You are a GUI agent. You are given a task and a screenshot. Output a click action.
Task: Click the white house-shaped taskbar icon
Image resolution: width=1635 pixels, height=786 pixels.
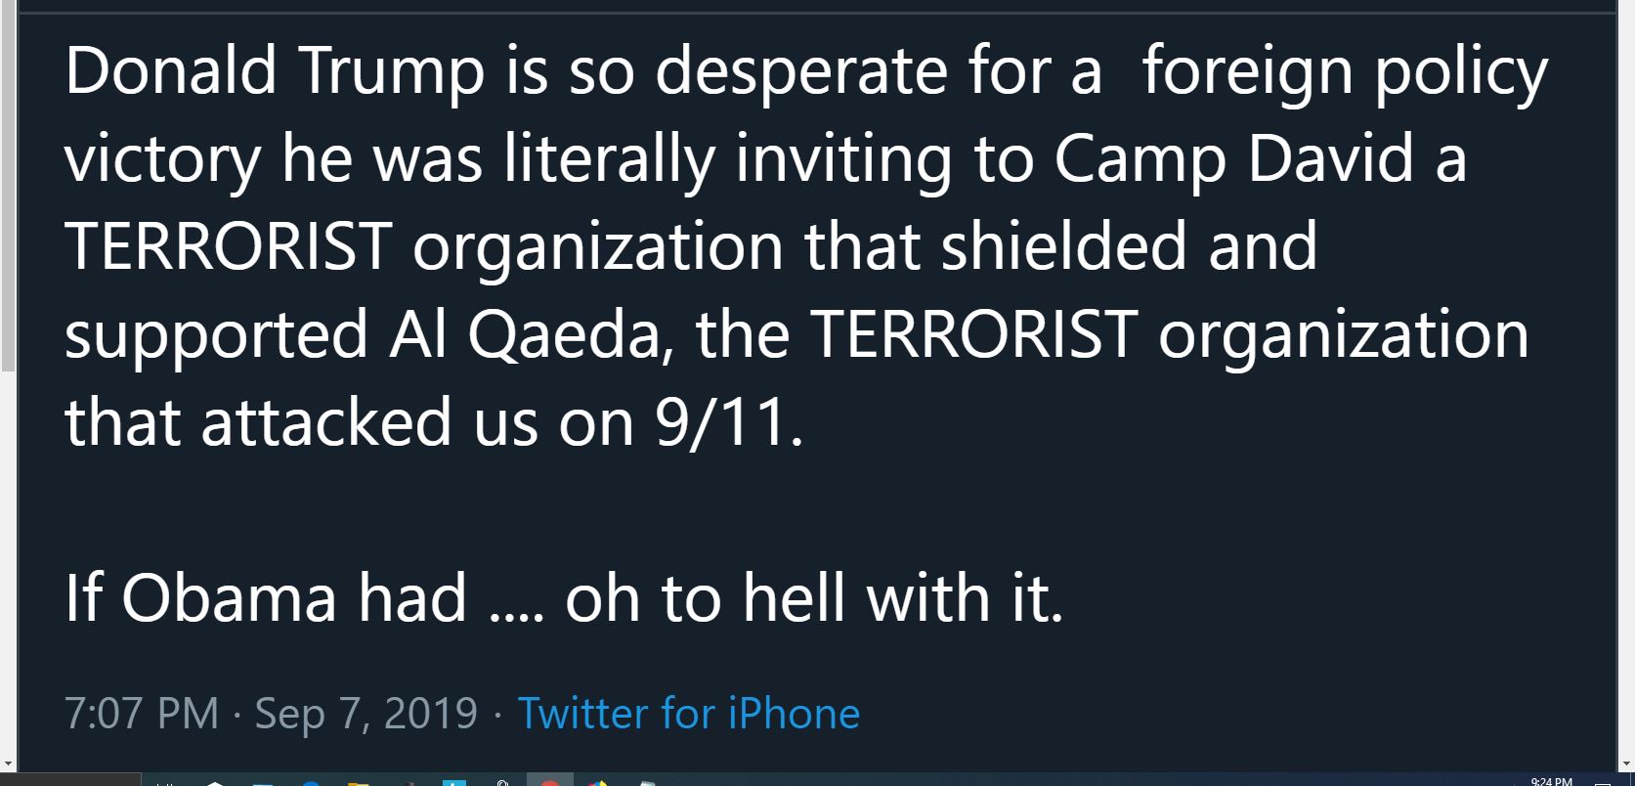215,783
